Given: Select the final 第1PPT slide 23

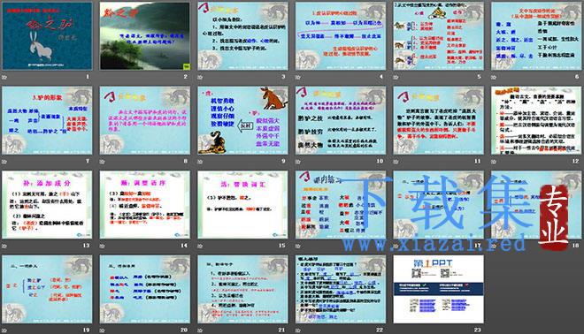Looking at the screenshot, I should (438, 289).
